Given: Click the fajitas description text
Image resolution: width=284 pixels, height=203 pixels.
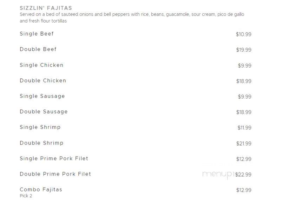Looking at the screenshot, I should pos(132,18).
